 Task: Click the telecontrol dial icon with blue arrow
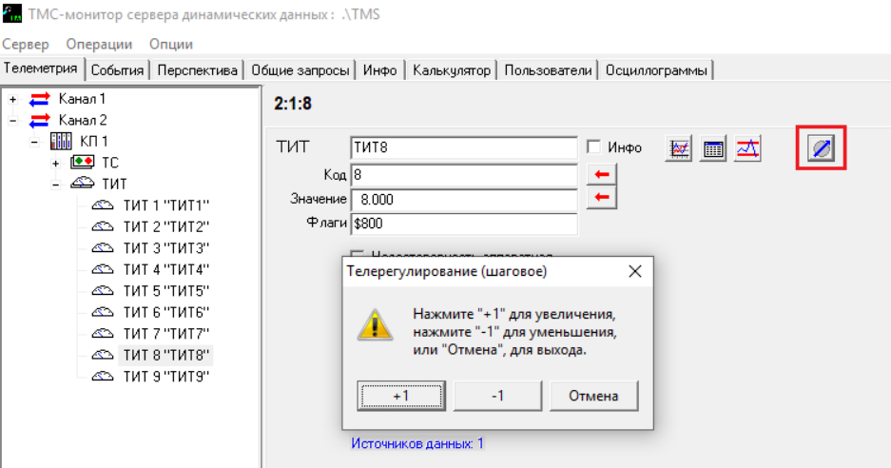coord(820,149)
